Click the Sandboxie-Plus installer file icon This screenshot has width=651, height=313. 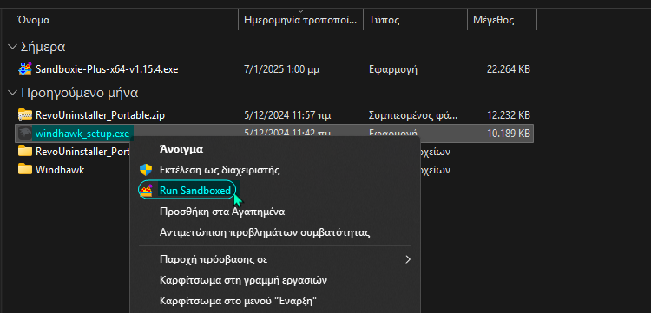click(x=25, y=68)
